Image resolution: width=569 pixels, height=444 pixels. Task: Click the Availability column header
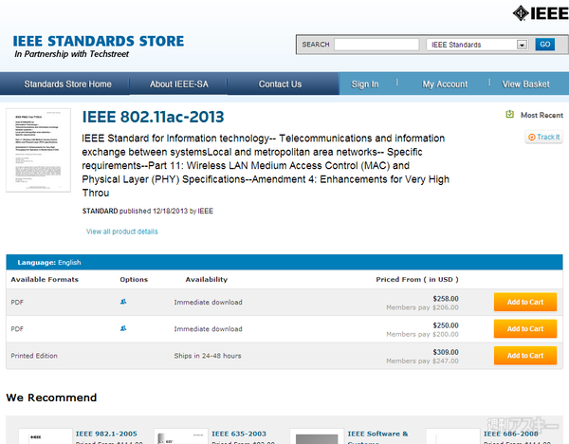[207, 279]
